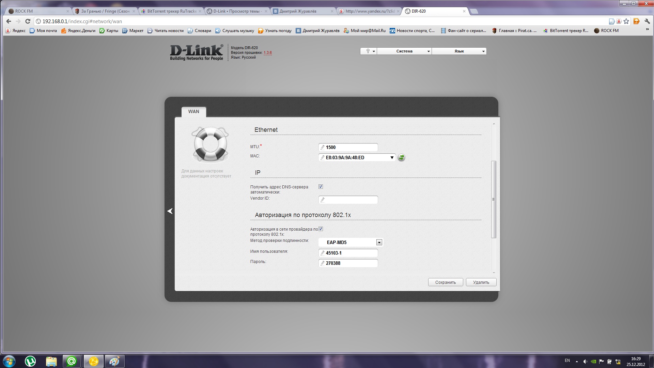Image resolution: width=654 pixels, height=368 pixels.
Task: Open the Мой мир@Mail.Ru bookmark
Action: pyautogui.click(x=365, y=31)
